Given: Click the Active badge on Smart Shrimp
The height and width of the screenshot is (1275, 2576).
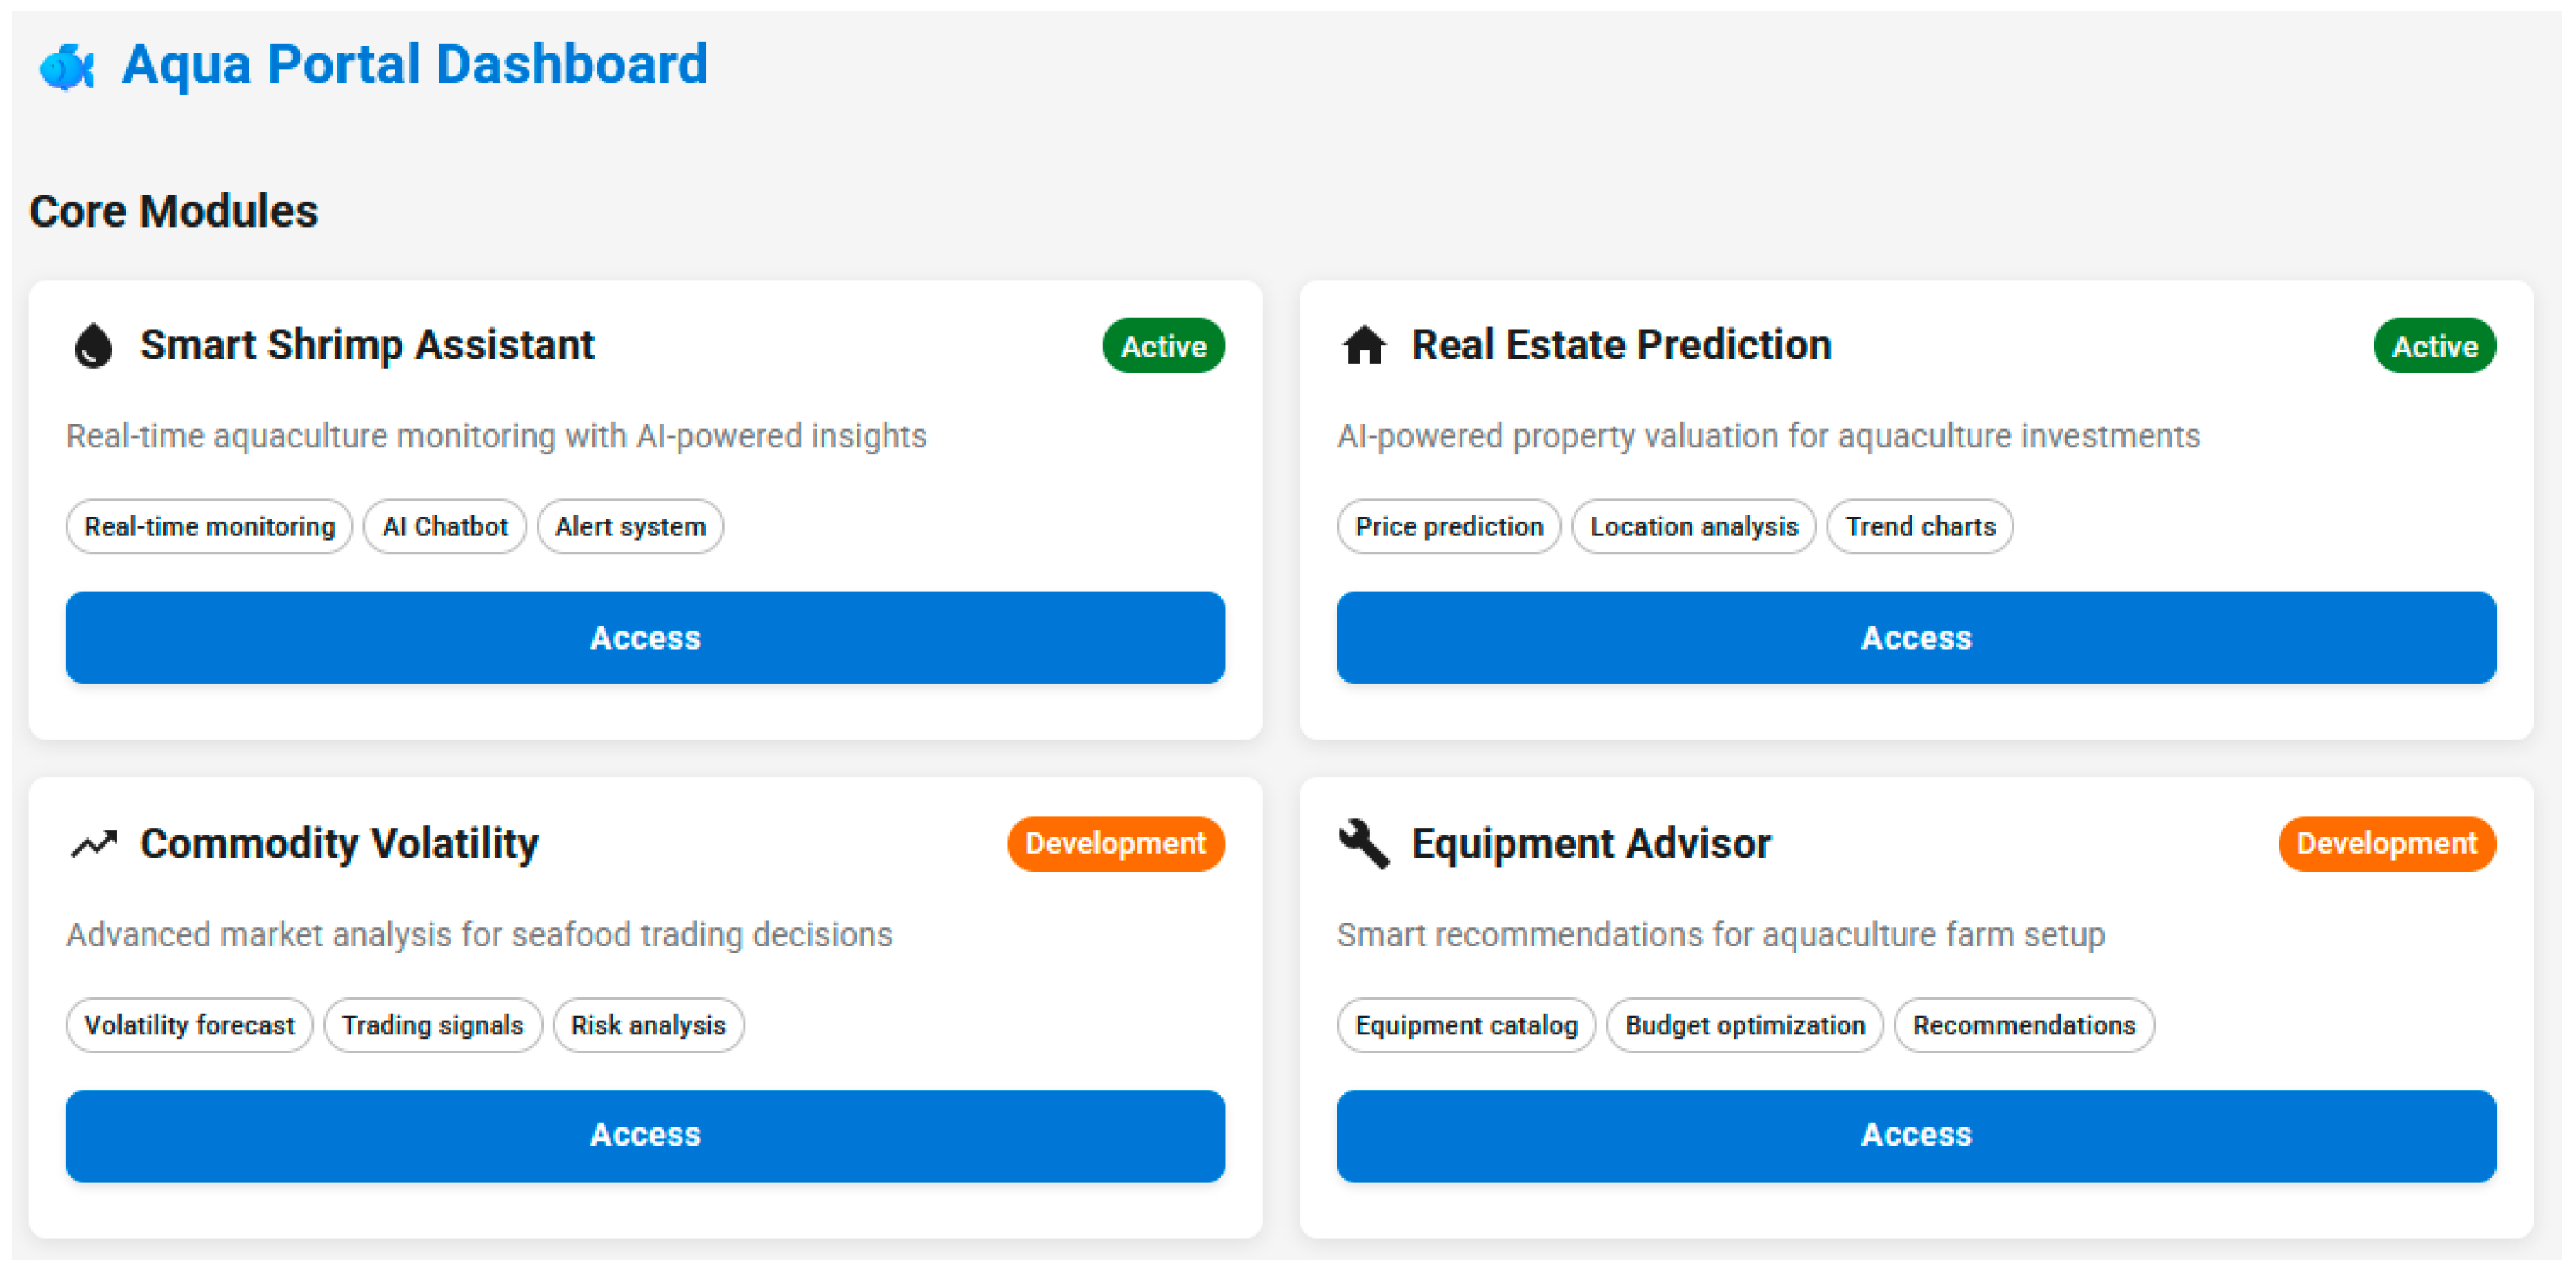Looking at the screenshot, I should click(x=1163, y=346).
